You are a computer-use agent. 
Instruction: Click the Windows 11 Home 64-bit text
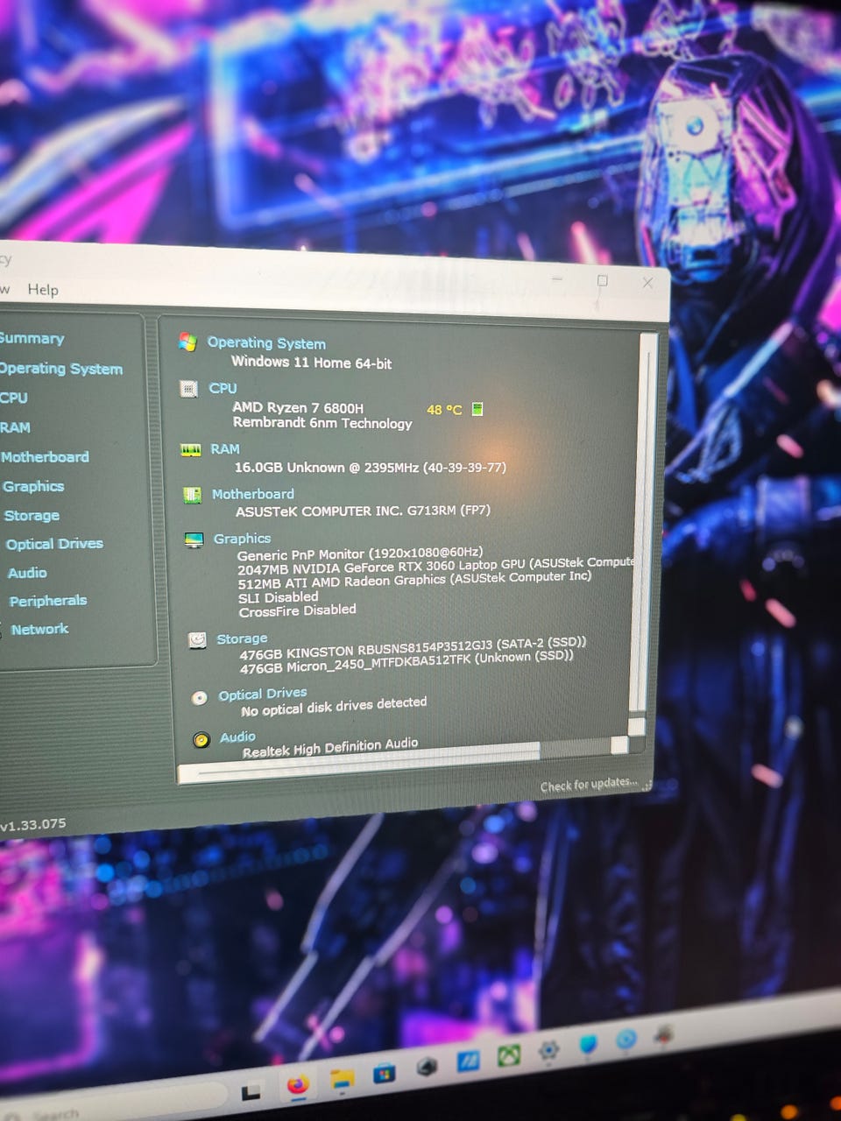(311, 362)
